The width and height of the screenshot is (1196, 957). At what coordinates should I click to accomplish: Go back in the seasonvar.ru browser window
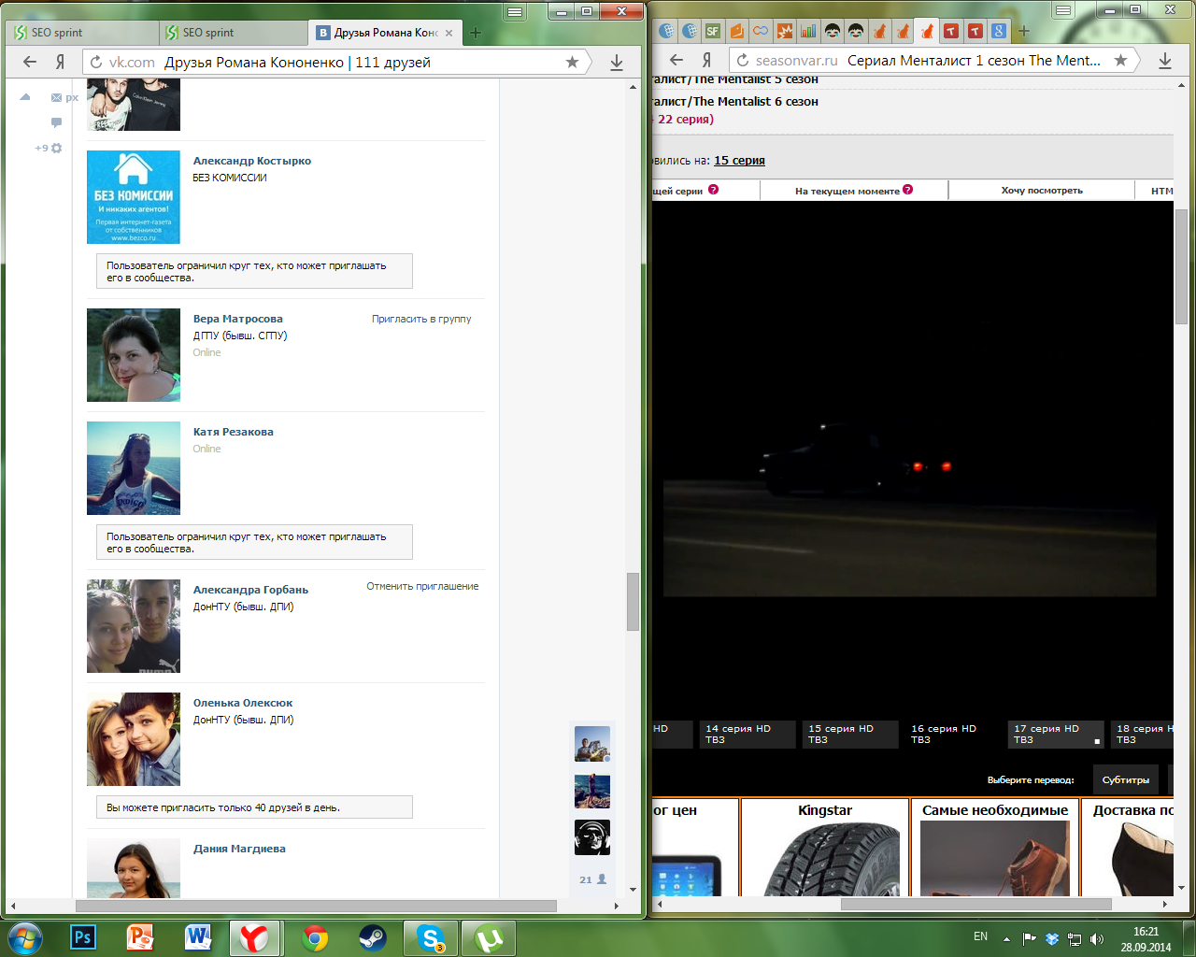676,60
